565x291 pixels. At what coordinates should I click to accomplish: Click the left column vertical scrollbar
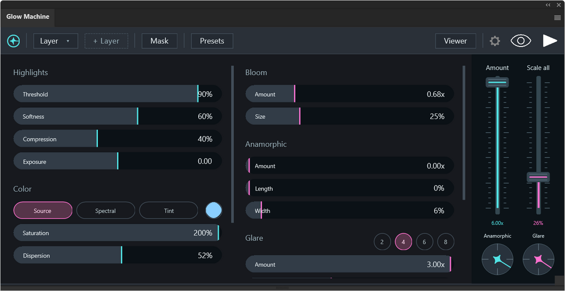tap(233, 144)
